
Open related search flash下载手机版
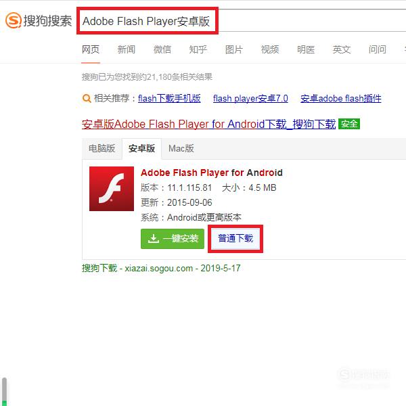(169, 98)
